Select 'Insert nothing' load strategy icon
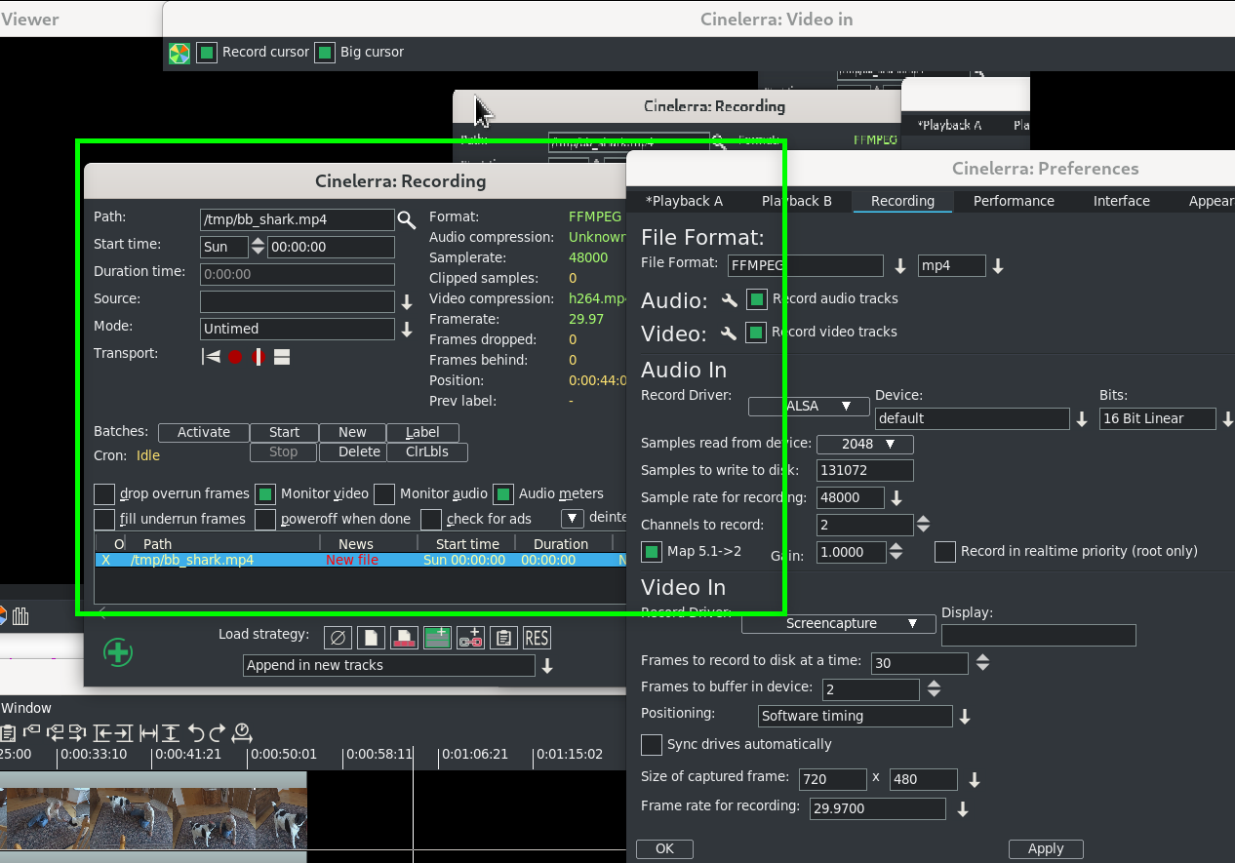The height and width of the screenshot is (863, 1235). (338, 638)
